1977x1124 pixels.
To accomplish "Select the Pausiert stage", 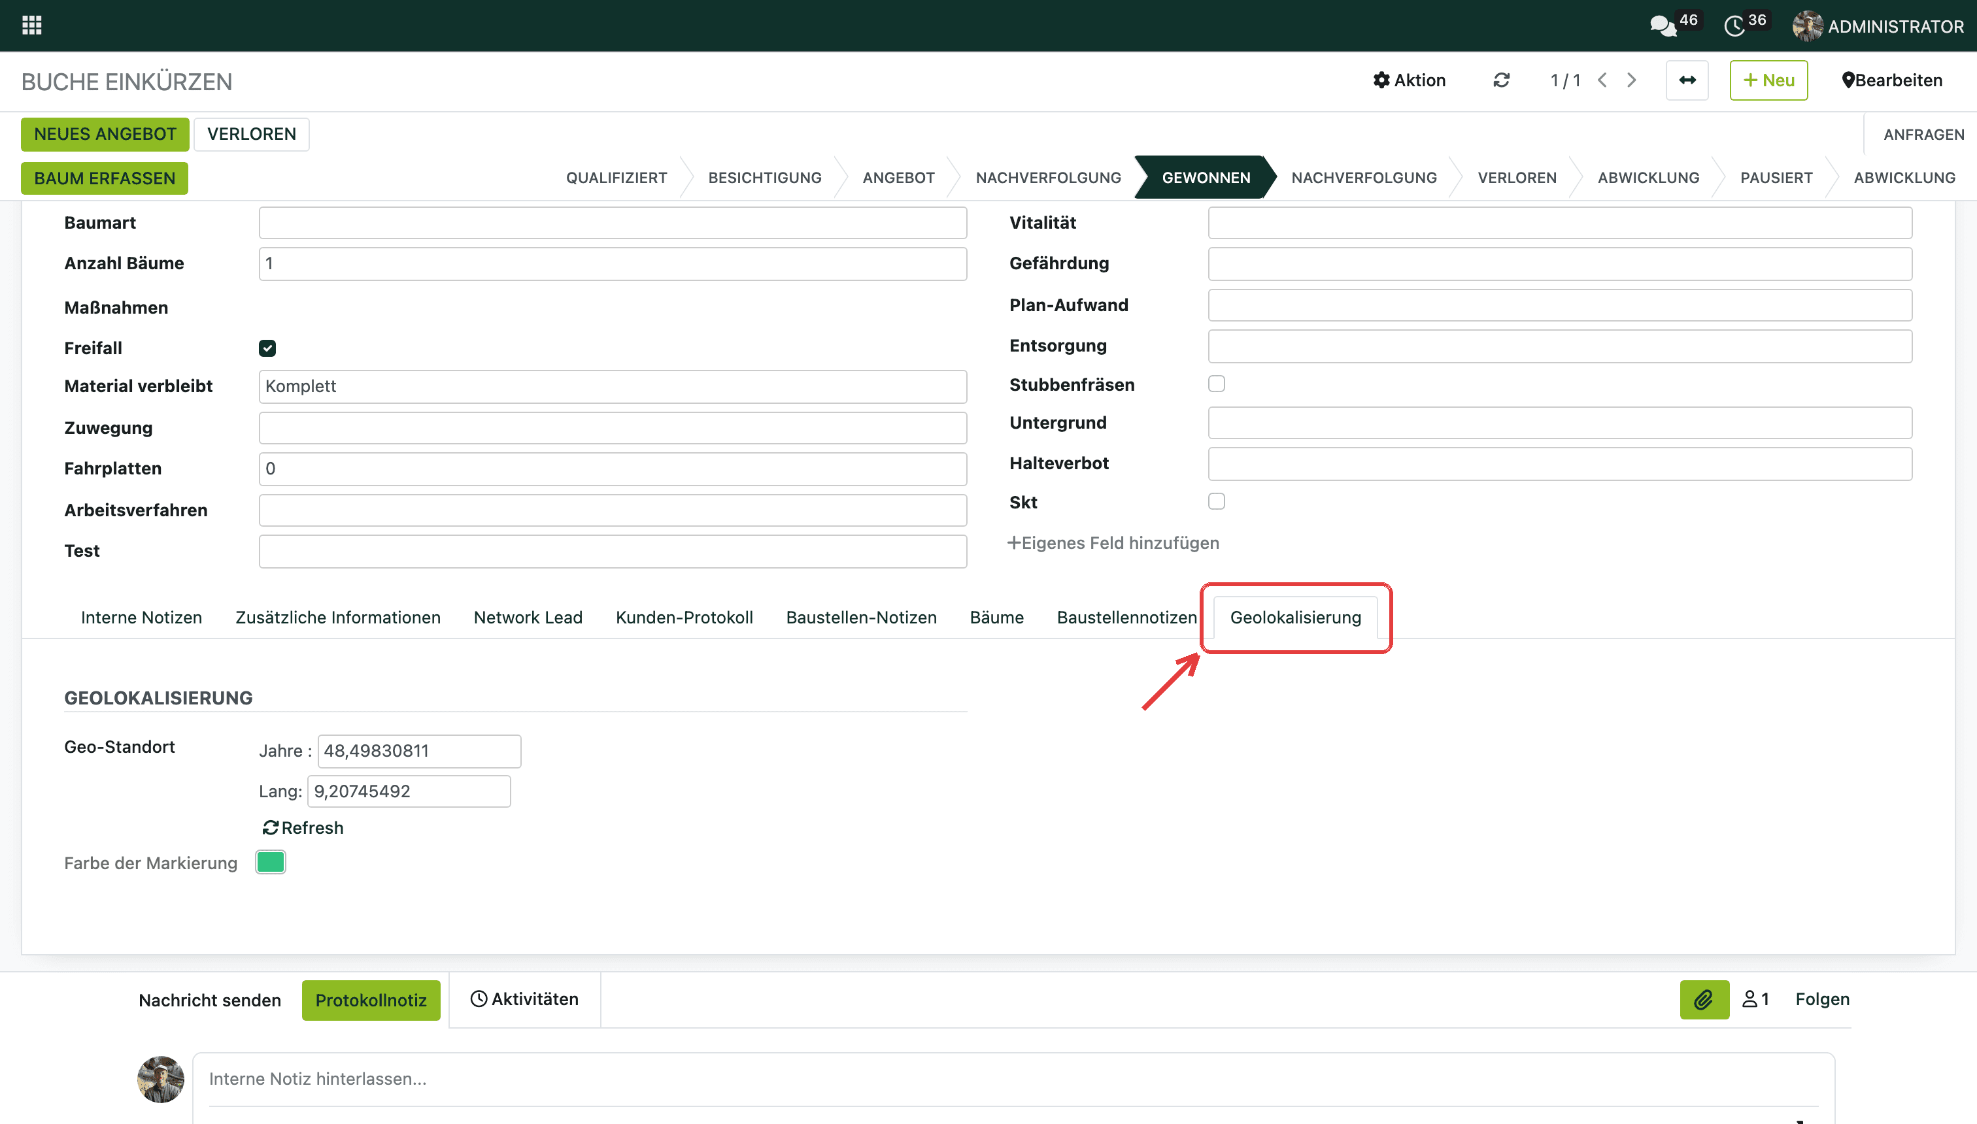I will click(1776, 178).
